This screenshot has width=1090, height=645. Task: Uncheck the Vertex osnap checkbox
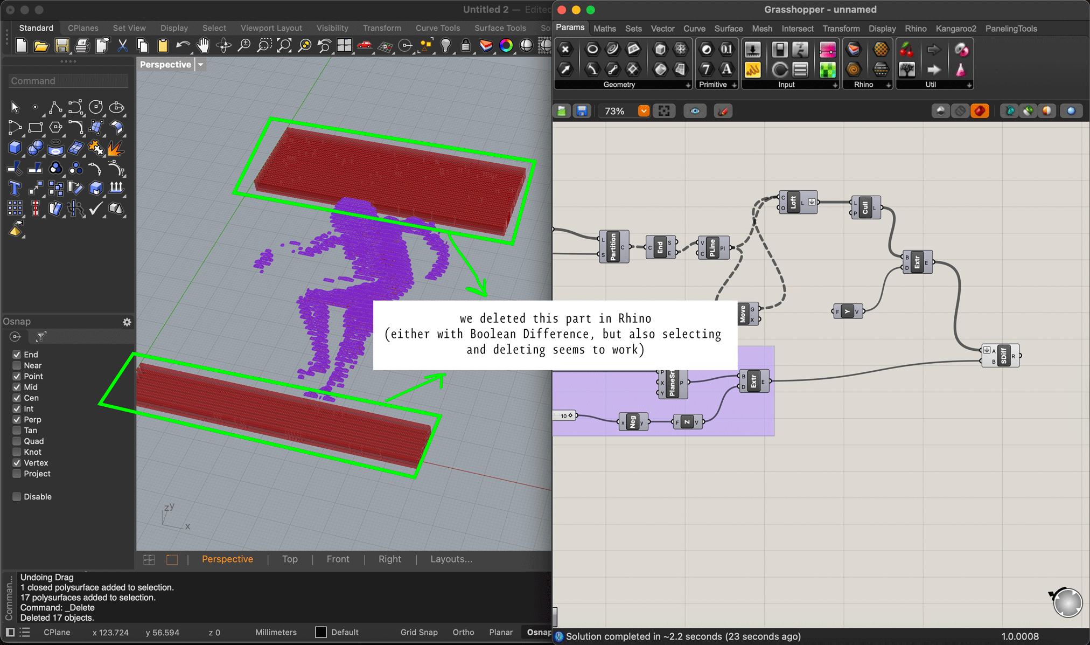click(x=17, y=463)
